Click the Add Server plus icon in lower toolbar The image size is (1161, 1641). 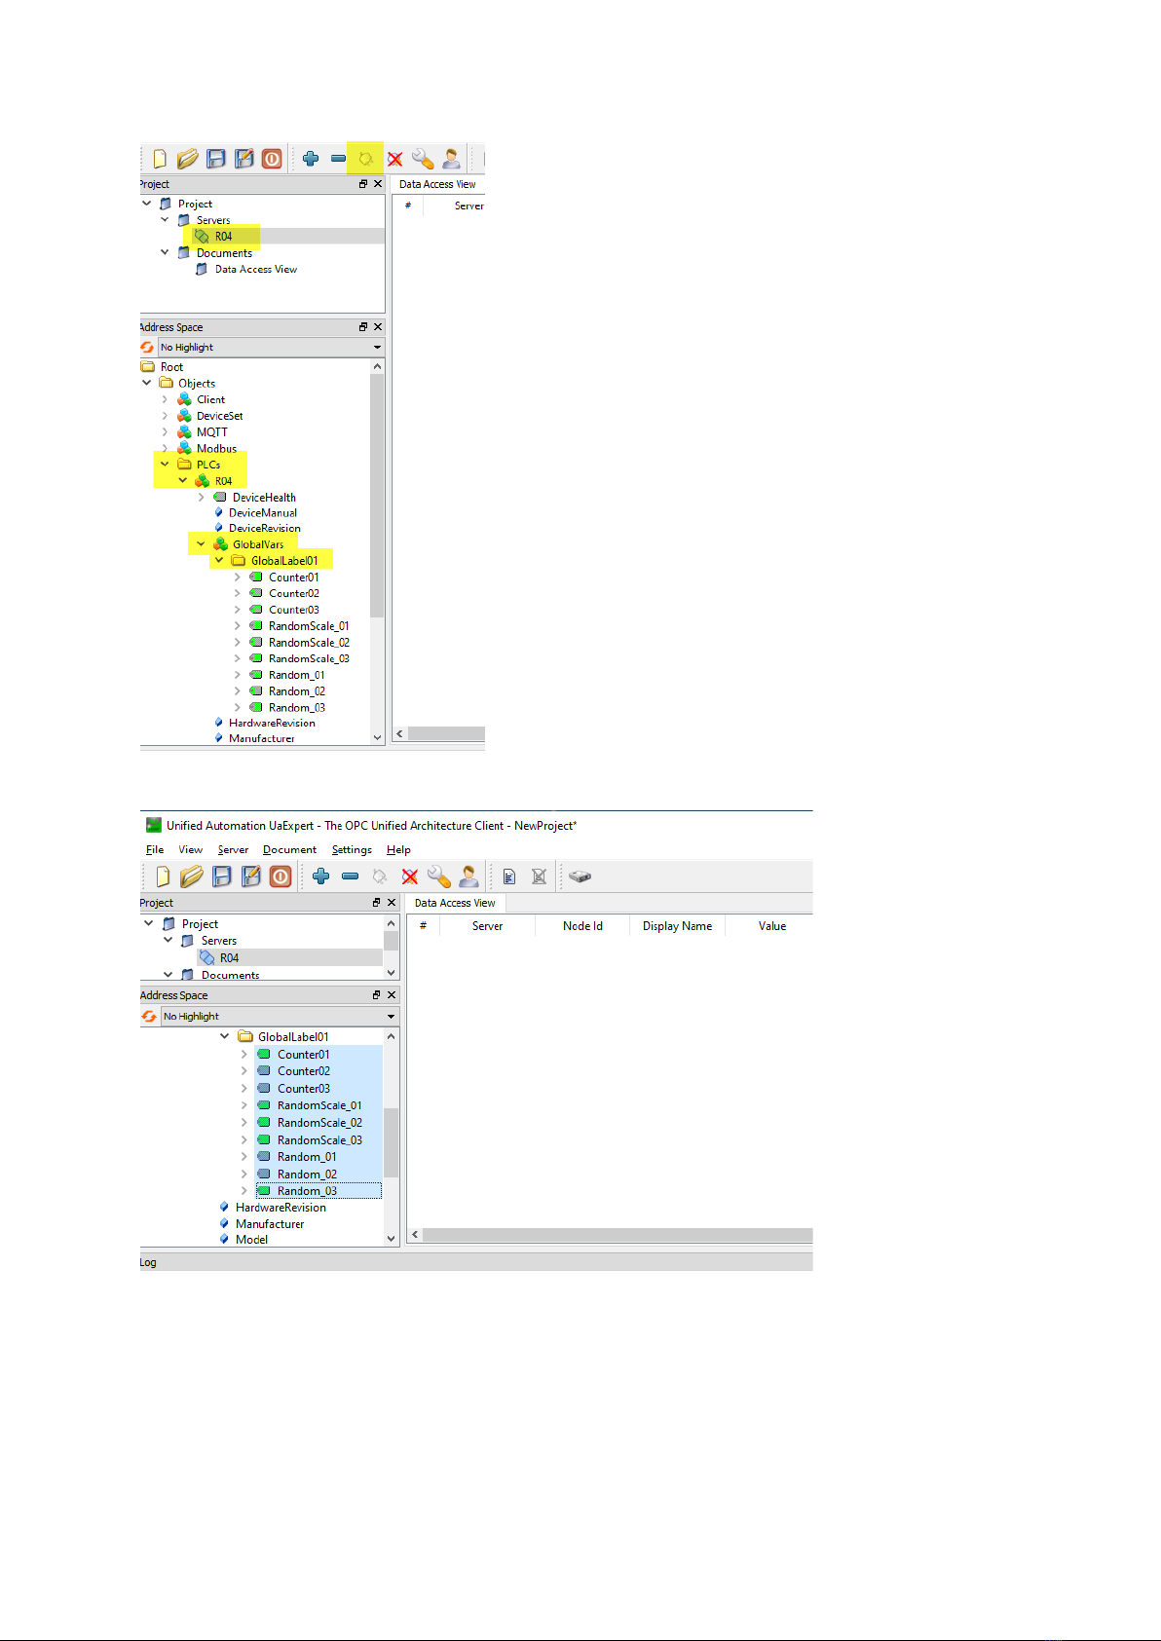pyautogui.click(x=320, y=876)
